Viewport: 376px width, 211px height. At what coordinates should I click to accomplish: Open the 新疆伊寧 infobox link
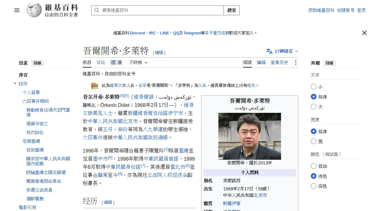click(232, 203)
